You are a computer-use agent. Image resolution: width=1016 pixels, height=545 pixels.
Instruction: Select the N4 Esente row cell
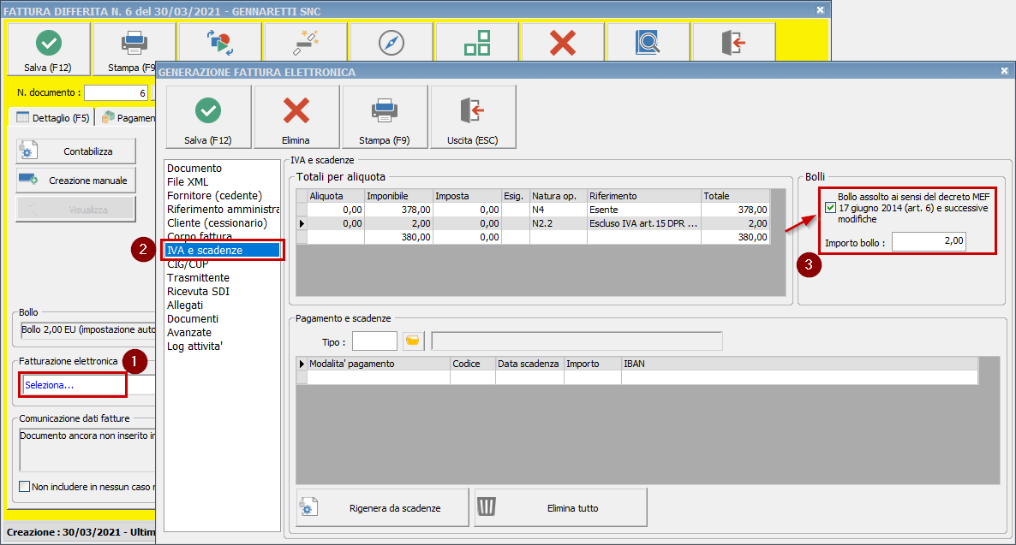coord(558,210)
